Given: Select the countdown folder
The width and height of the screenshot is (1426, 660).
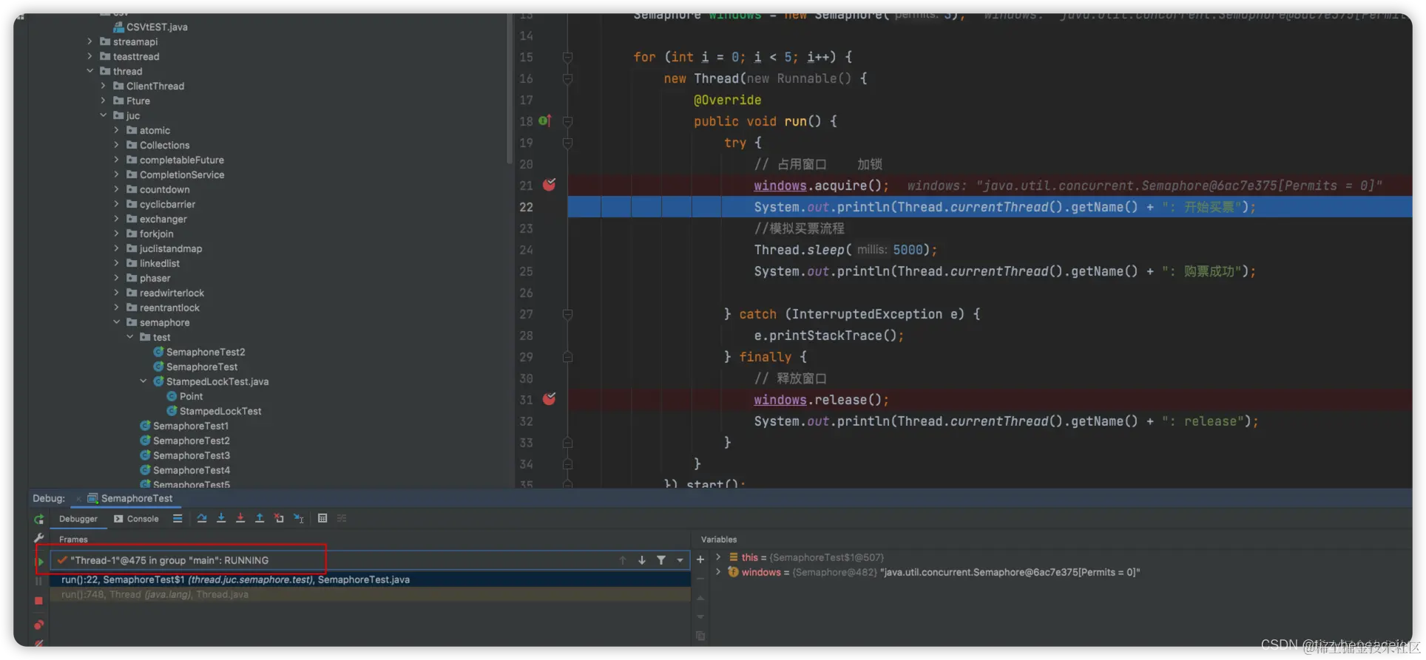Looking at the screenshot, I should coord(158,190).
